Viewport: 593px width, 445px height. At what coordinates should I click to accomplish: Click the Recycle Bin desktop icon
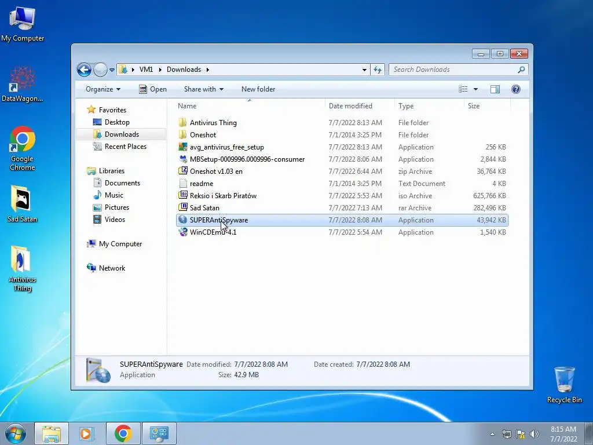[564, 385]
